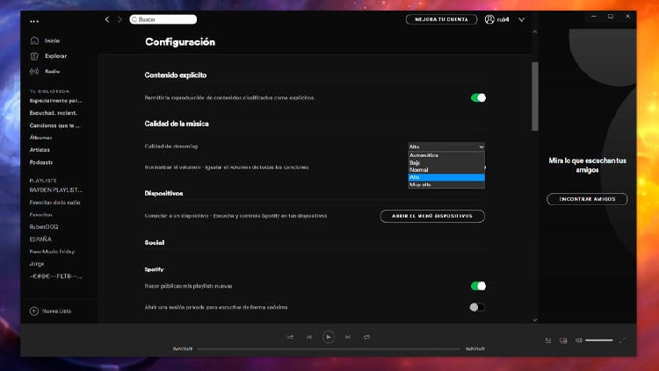Select Muy alta streaming quality
The height and width of the screenshot is (371, 659).
[x=446, y=185]
